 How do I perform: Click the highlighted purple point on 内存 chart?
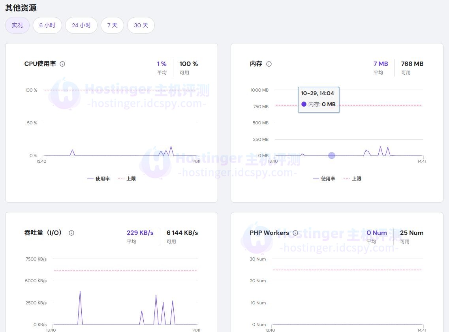(332, 156)
